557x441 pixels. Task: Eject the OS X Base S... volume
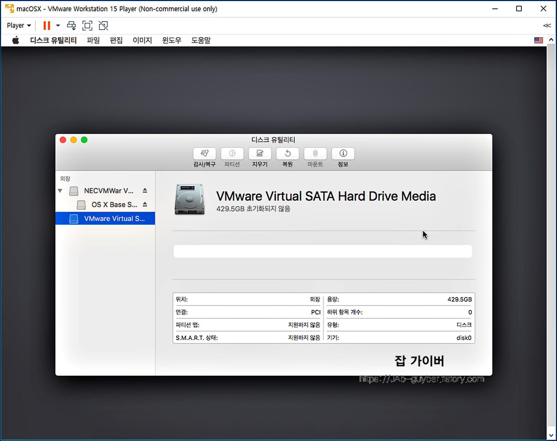[x=145, y=205]
